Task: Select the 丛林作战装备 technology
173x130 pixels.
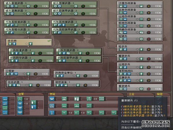Action: click(x=140, y=11)
